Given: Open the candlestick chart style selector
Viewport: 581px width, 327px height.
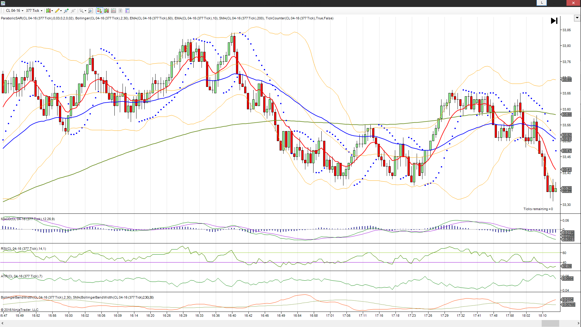Looking at the screenshot, I should [x=49, y=11].
